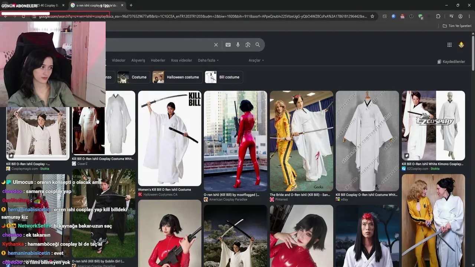The height and width of the screenshot is (267, 475).
Task: Open the eBay white kimono costume image
Action: pos(367,141)
